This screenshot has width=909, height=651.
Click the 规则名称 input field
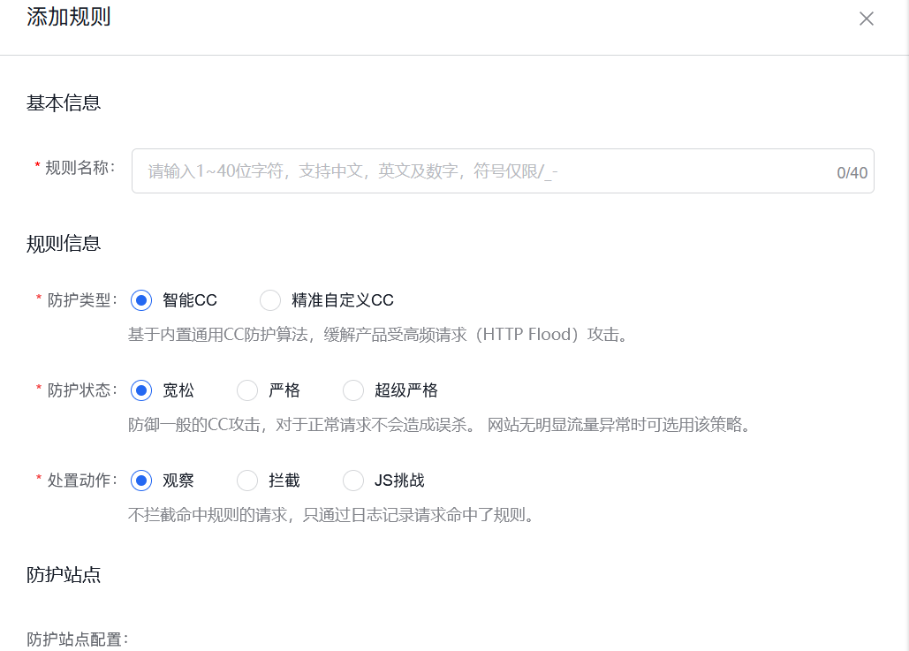point(442,170)
